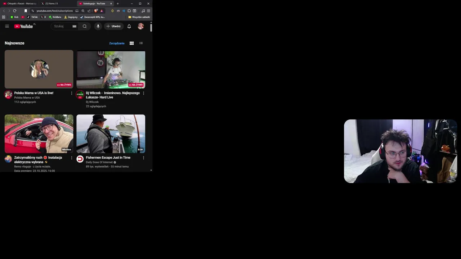This screenshot has height=259, width=461.
Task: Open the apps grid in the bookmarks bar
Action: click(x=4, y=17)
